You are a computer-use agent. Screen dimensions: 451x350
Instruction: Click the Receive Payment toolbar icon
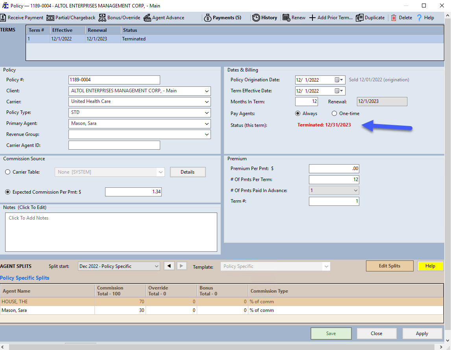[x=3, y=18]
